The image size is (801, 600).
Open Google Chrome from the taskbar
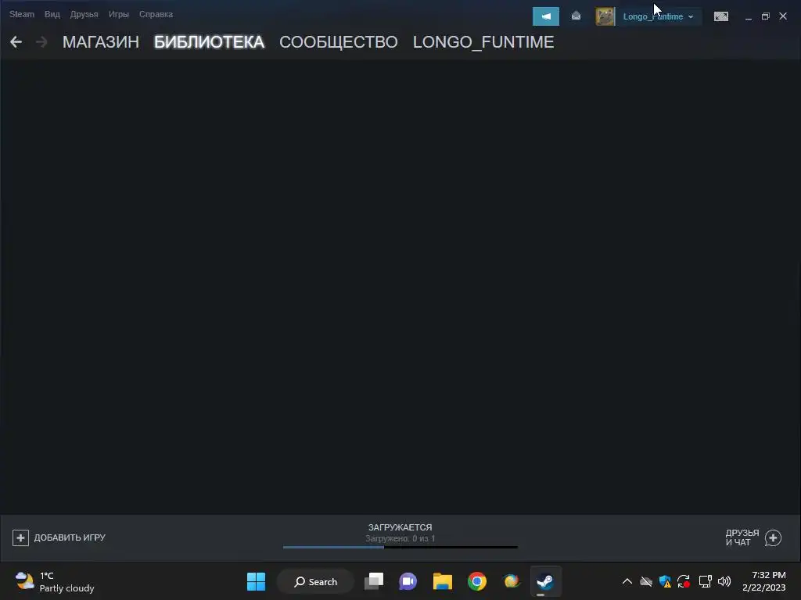476,581
